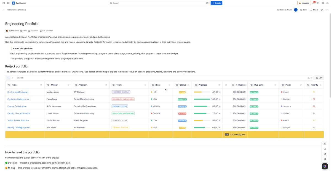Open Factory Line Automation link

pyautogui.click(x=19, y=113)
